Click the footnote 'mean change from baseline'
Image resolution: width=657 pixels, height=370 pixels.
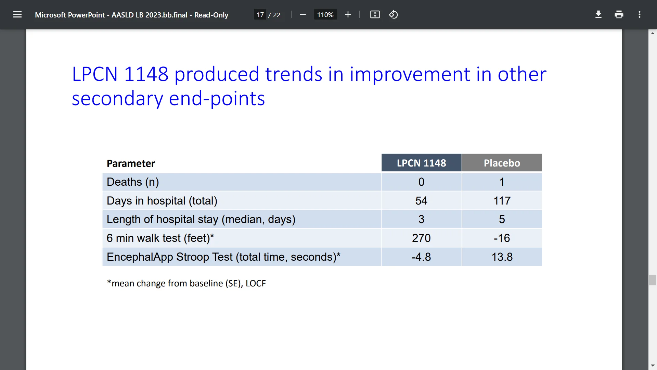click(186, 283)
